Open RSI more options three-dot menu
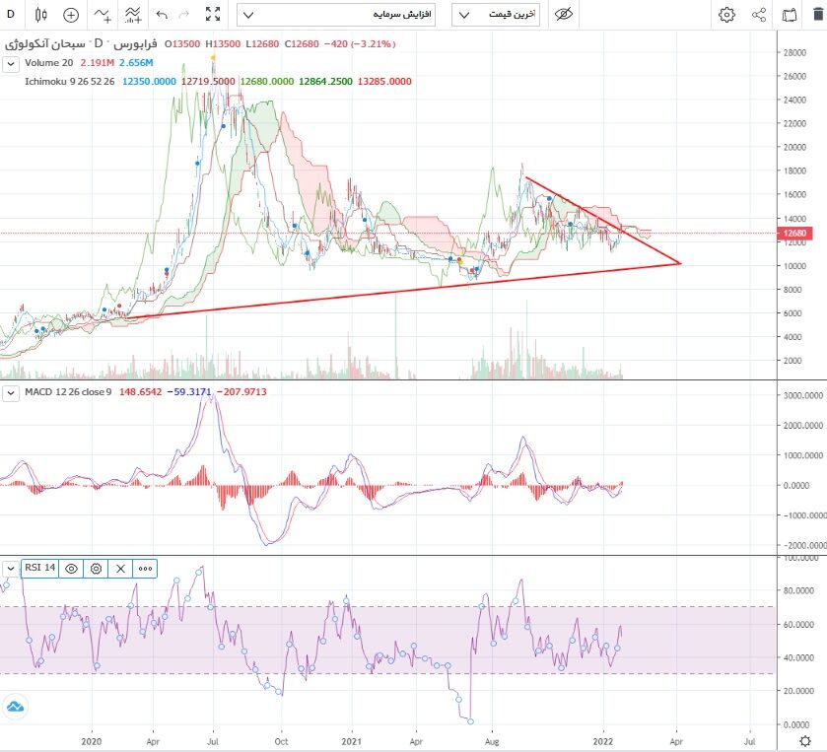The image size is (827, 752). (x=145, y=569)
